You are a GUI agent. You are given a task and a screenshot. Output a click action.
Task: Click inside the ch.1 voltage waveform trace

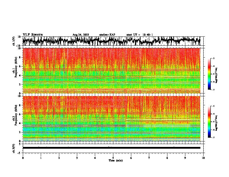tap(111, 41)
